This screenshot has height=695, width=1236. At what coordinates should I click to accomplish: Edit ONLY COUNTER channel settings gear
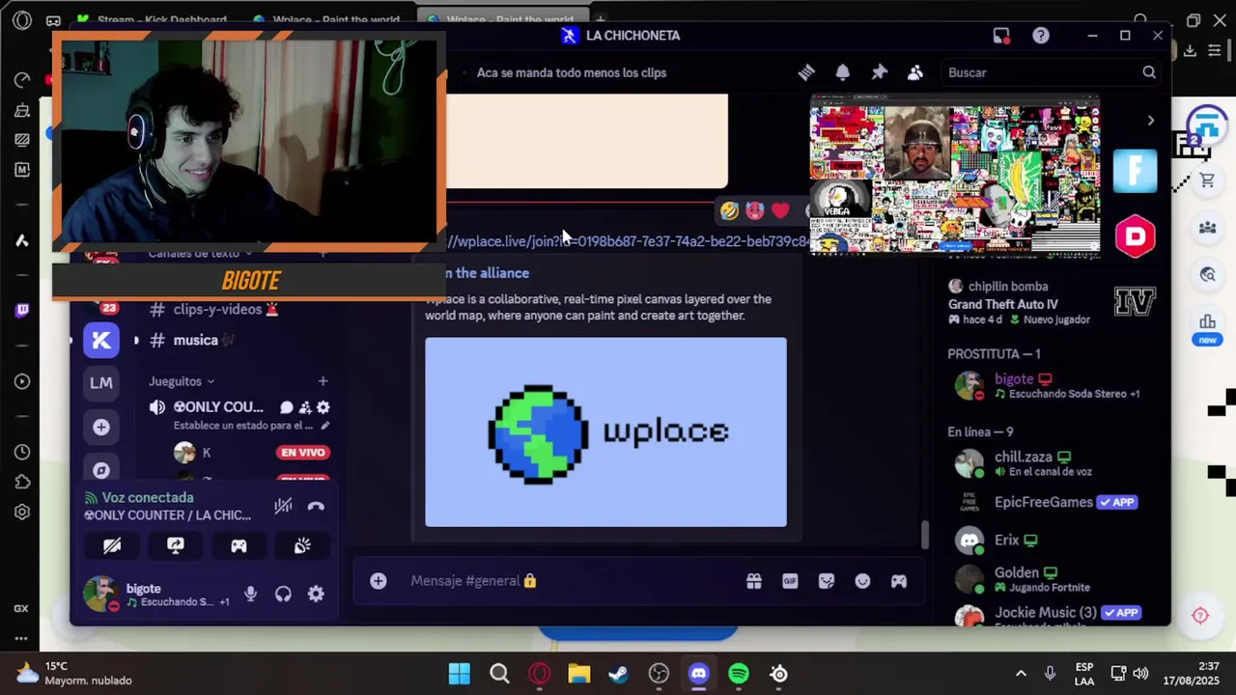[x=323, y=407]
